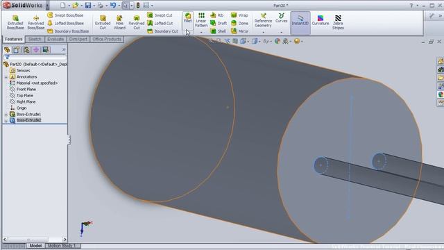Toggle Zebra Stripes display

(x=338, y=22)
